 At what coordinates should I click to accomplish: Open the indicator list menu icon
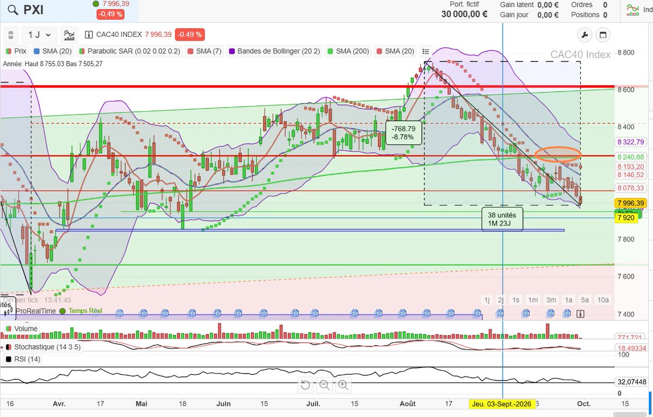pos(426,52)
